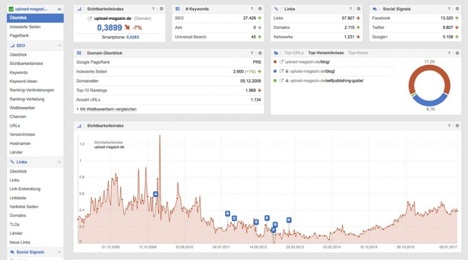Expand "Mit Wettbewerbern vergleichen"
The width and height of the screenshot is (468, 260).
coord(107,109)
